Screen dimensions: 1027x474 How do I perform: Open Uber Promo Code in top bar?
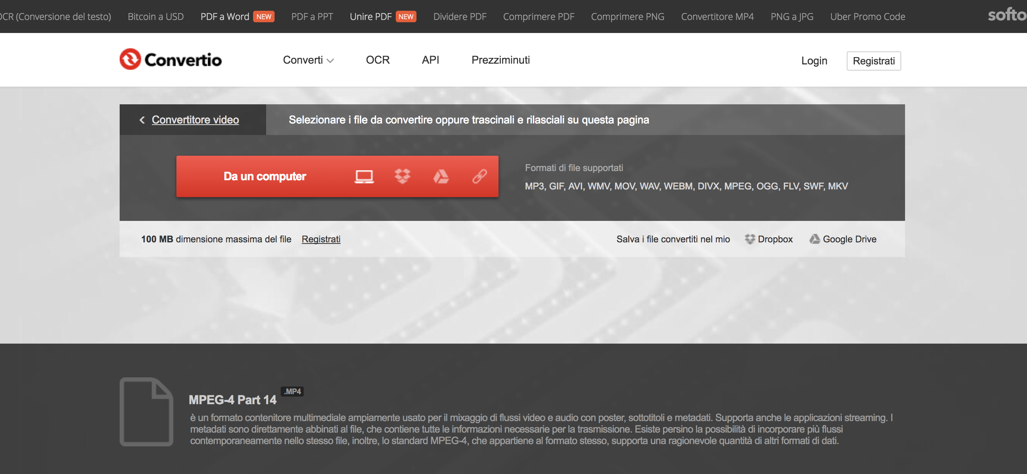(x=867, y=16)
